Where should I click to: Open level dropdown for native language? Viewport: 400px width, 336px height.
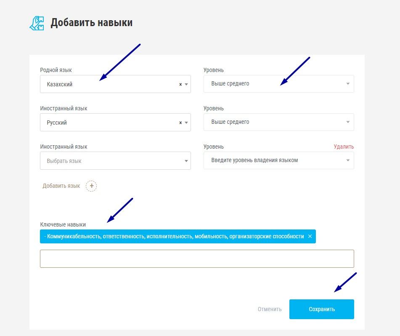pos(278,84)
